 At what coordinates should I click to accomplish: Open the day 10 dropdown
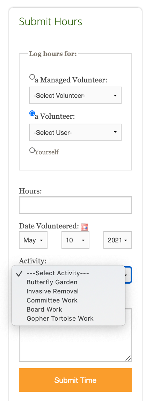tap(75, 240)
